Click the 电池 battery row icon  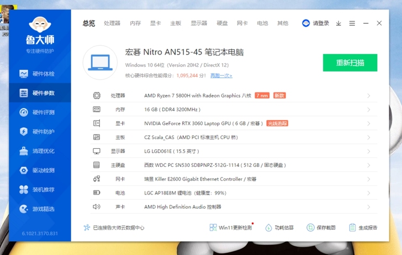click(x=97, y=193)
